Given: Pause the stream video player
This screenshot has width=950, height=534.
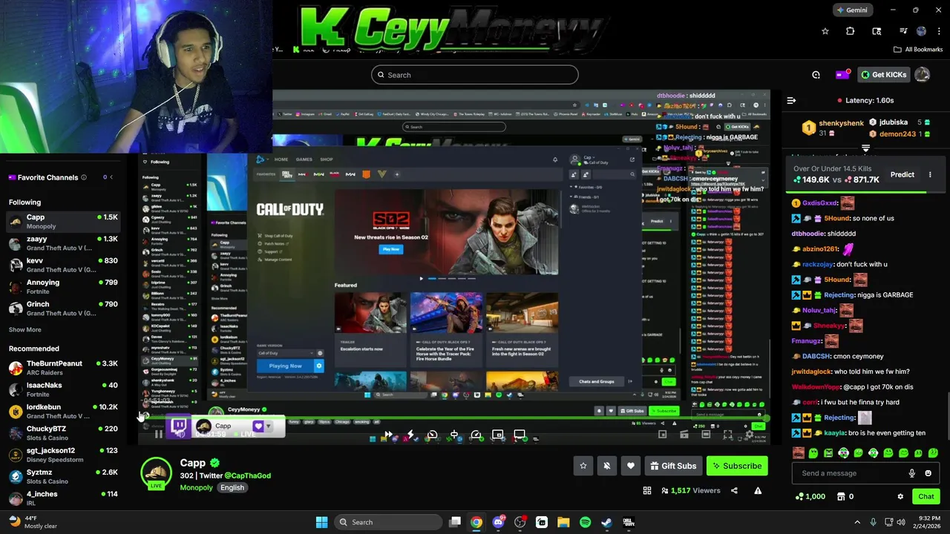Looking at the screenshot, I should coord(158,435).
